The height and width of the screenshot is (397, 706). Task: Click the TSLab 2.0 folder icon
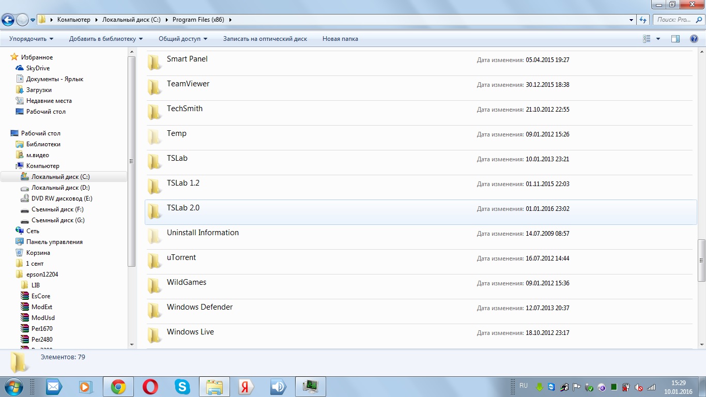(154, 211)
